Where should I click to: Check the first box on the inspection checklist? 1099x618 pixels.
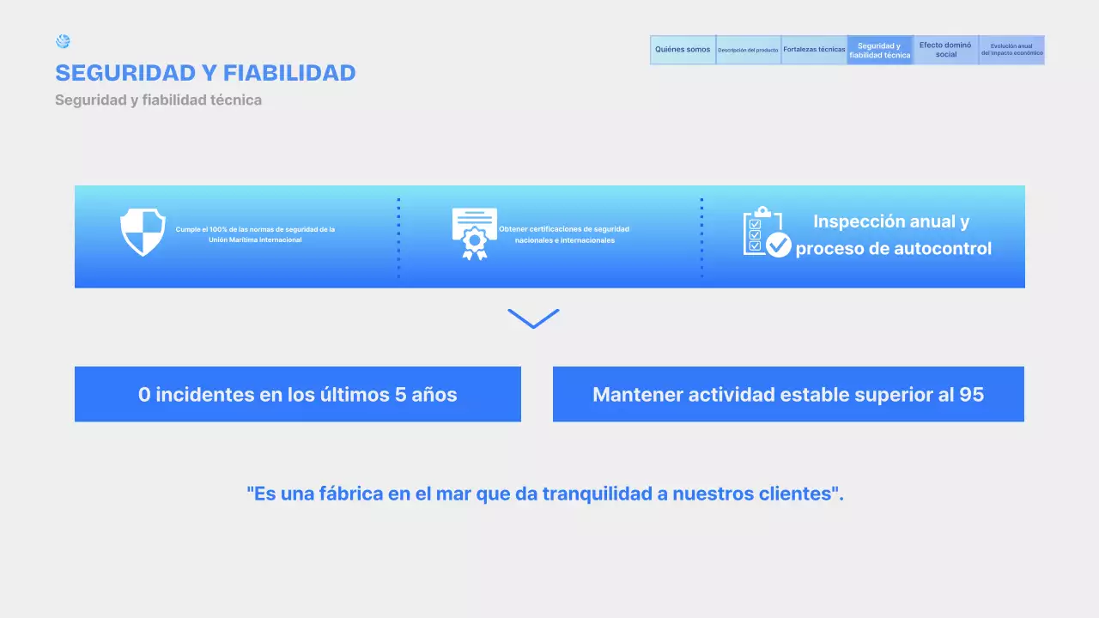coord(755,224)
